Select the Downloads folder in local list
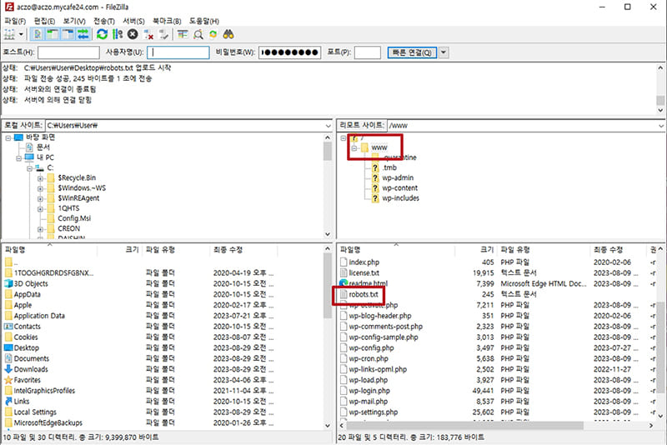 pos(31,369)
